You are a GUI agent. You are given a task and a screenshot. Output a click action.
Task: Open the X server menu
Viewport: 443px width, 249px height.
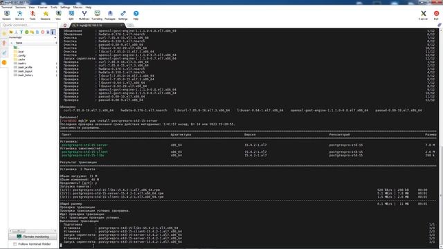tap(43, 8)
